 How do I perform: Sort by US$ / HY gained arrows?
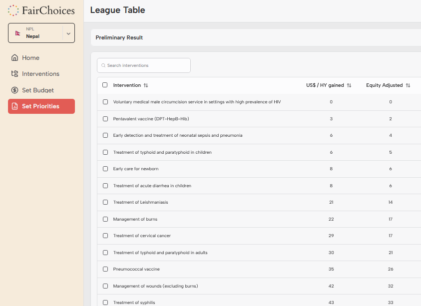(x=349, y=85)
